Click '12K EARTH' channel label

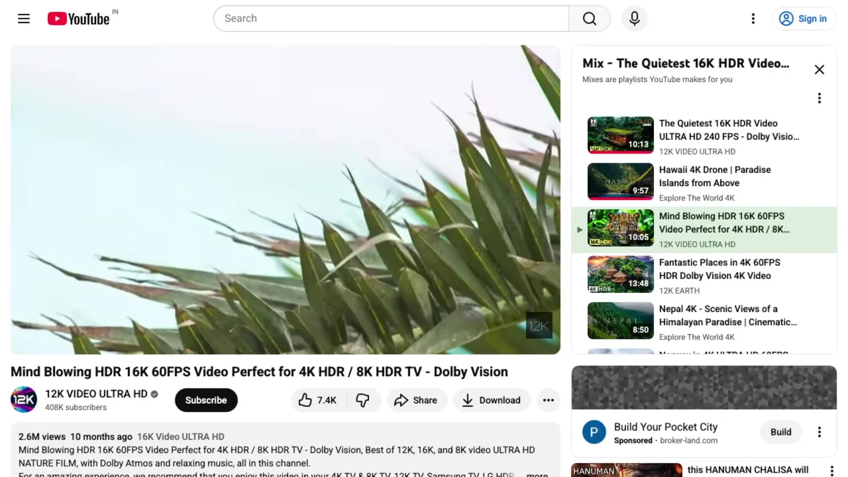[x=679, y=291]
